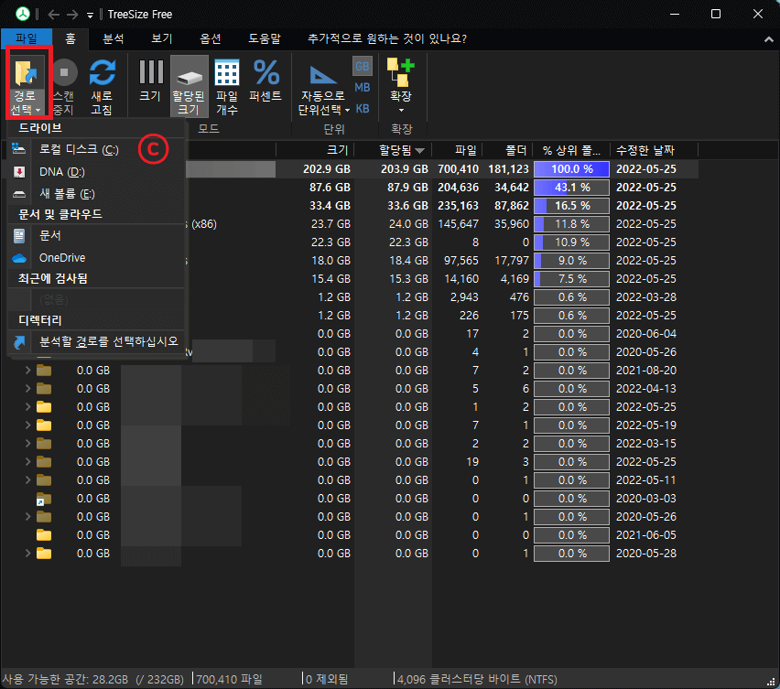Click the 43.1 % progress bar
Viewport: 780px width, 689px height.
571,188
